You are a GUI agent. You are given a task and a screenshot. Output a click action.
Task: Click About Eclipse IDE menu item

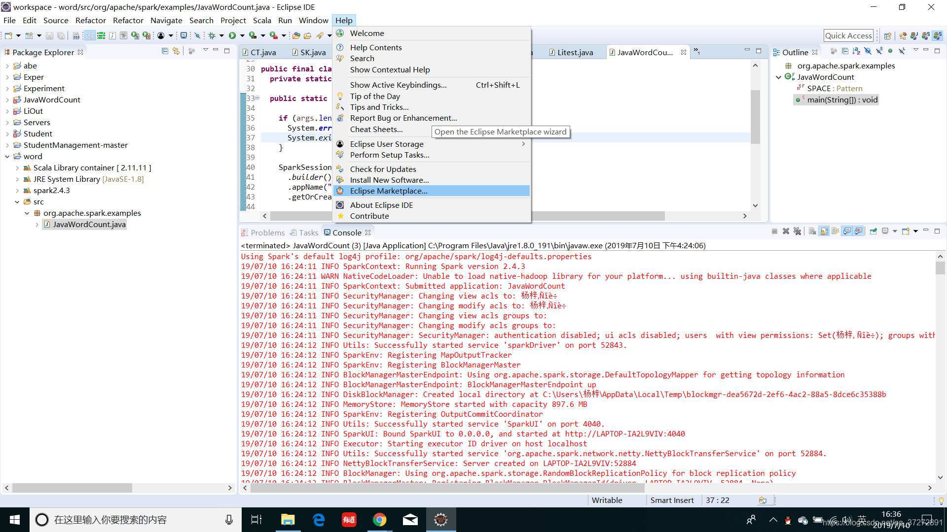[x=432, y=205]
